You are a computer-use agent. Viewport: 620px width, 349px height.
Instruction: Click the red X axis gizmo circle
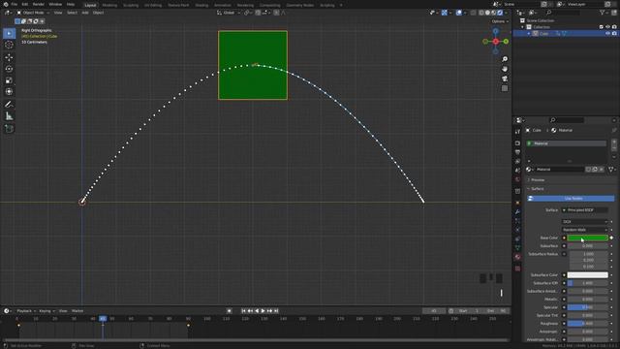click(x=495, y=41)
